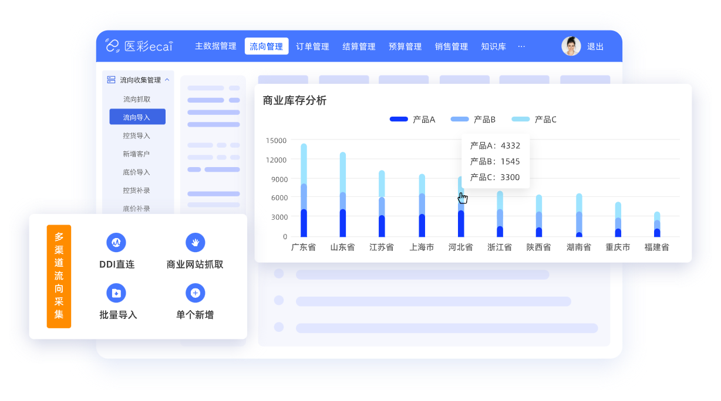The image size is (721, 401).
Task: Click the 商业库存分析 chart title
Action: (295, 100)
